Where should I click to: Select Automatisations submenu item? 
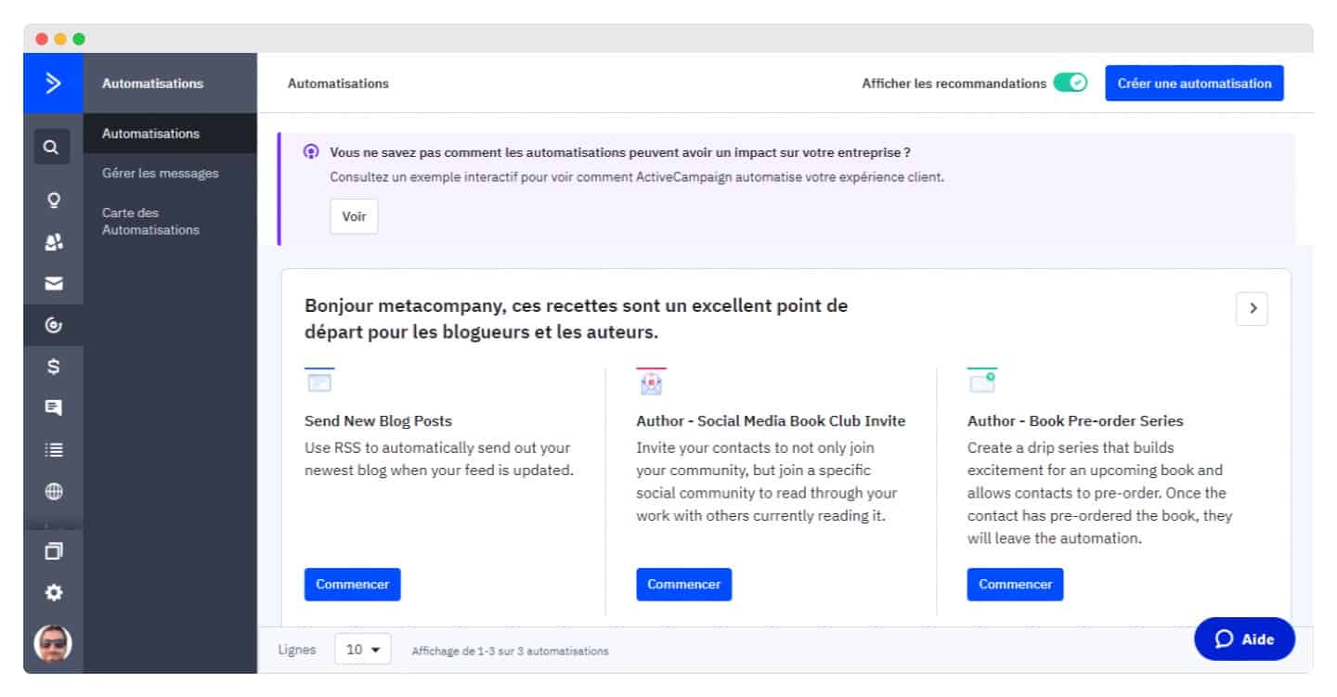(169, 134)
